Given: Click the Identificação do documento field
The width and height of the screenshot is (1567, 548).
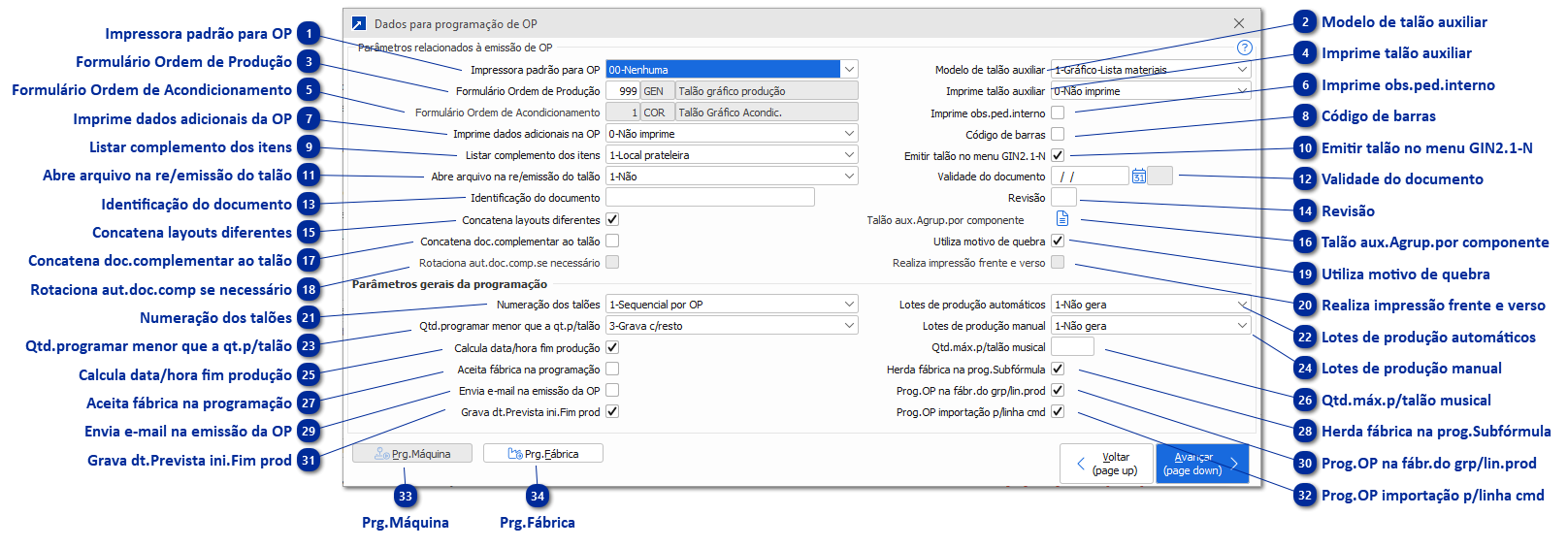Looking at the screenshot, I should (710, 198).
